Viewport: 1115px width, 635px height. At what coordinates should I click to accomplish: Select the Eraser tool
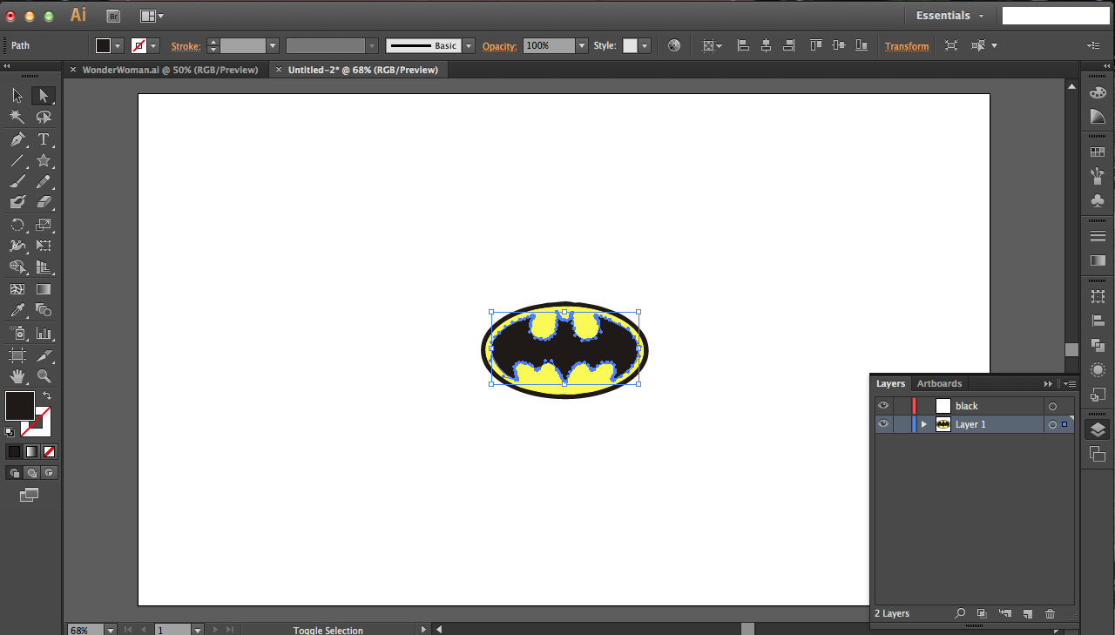(x=44, y=202)
